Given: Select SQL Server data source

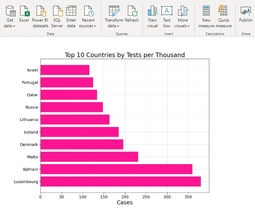Looking at the screenshot, I should click(57, 11).
